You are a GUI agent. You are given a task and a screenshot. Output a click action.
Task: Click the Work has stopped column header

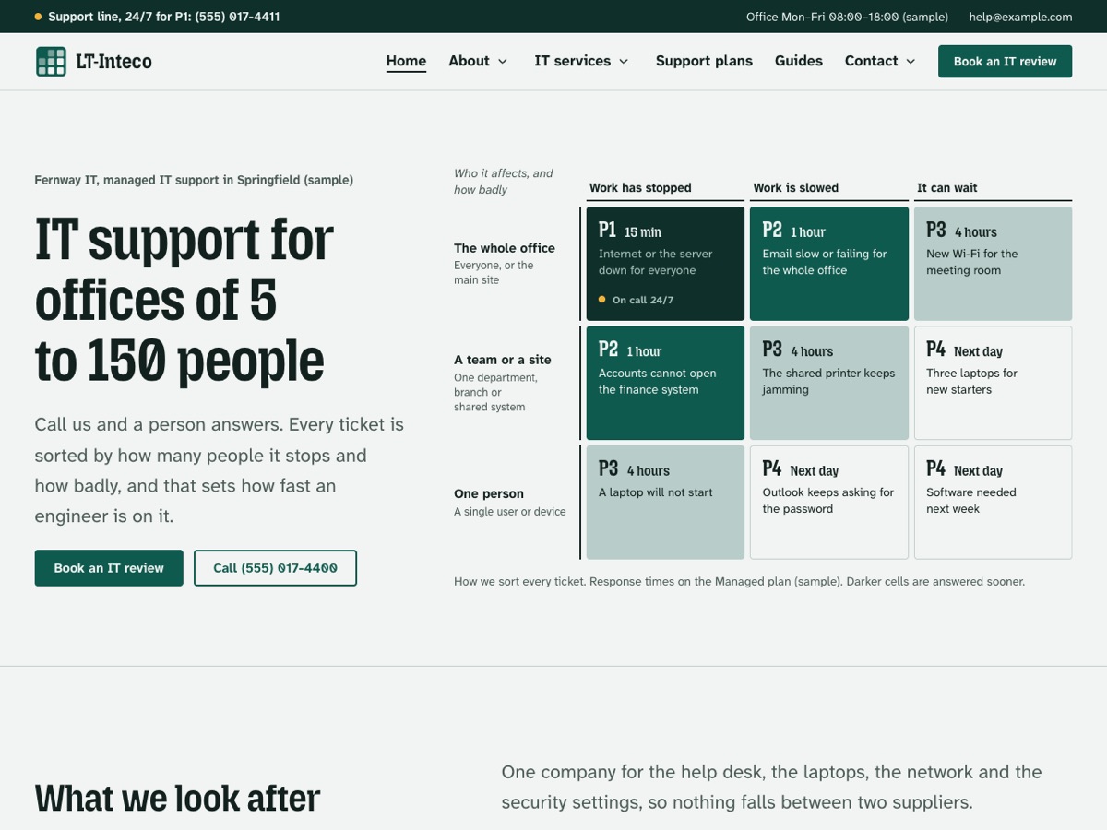pyautogui.click(x=640, y=187)
